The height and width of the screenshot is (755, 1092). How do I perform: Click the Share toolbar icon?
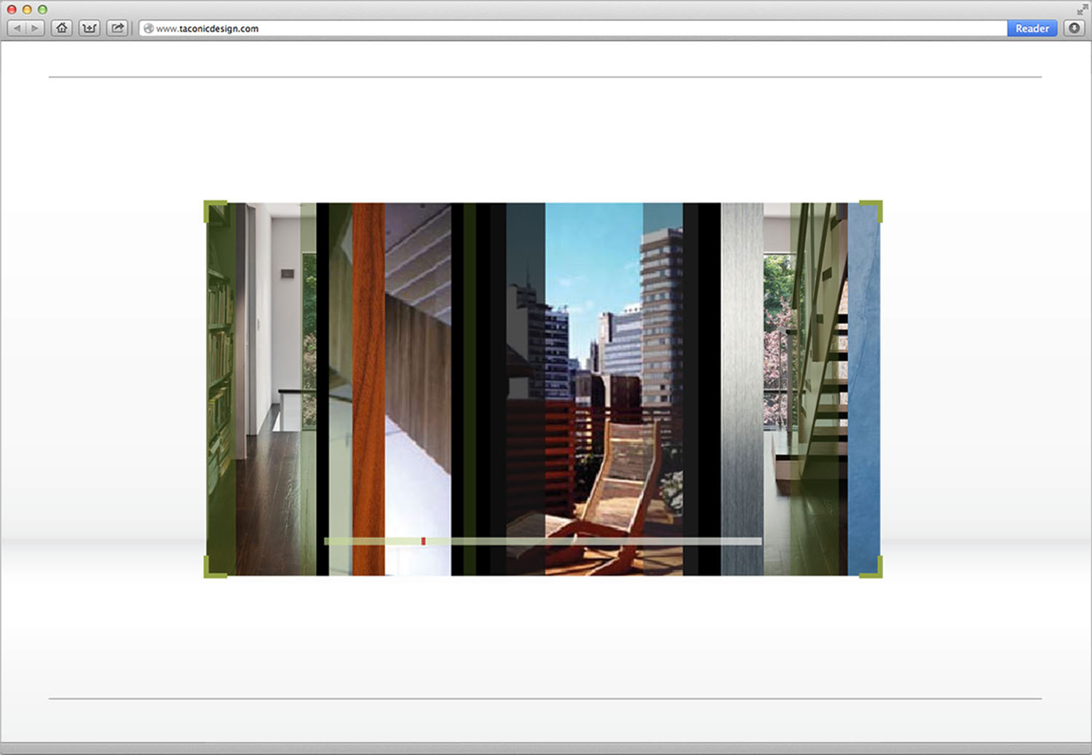(116, 28)
